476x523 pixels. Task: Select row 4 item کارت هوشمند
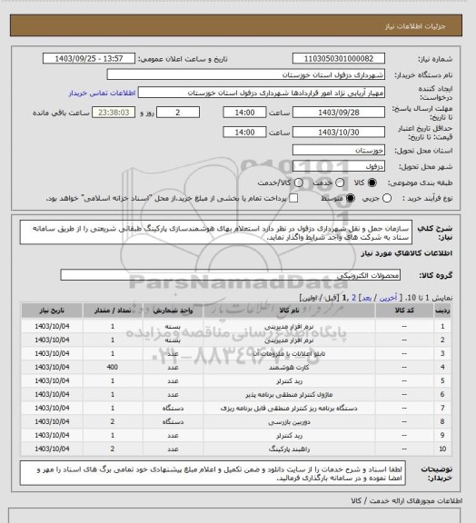[236, 367]
